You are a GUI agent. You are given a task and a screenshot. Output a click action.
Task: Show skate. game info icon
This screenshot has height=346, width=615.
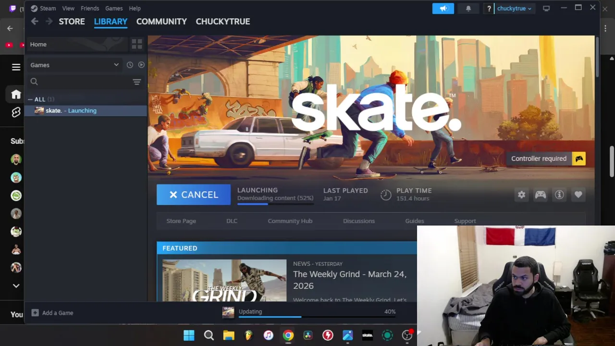[559, 195]
